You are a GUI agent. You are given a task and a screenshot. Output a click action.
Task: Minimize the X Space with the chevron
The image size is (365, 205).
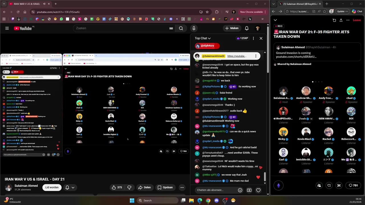click(275, 20)
